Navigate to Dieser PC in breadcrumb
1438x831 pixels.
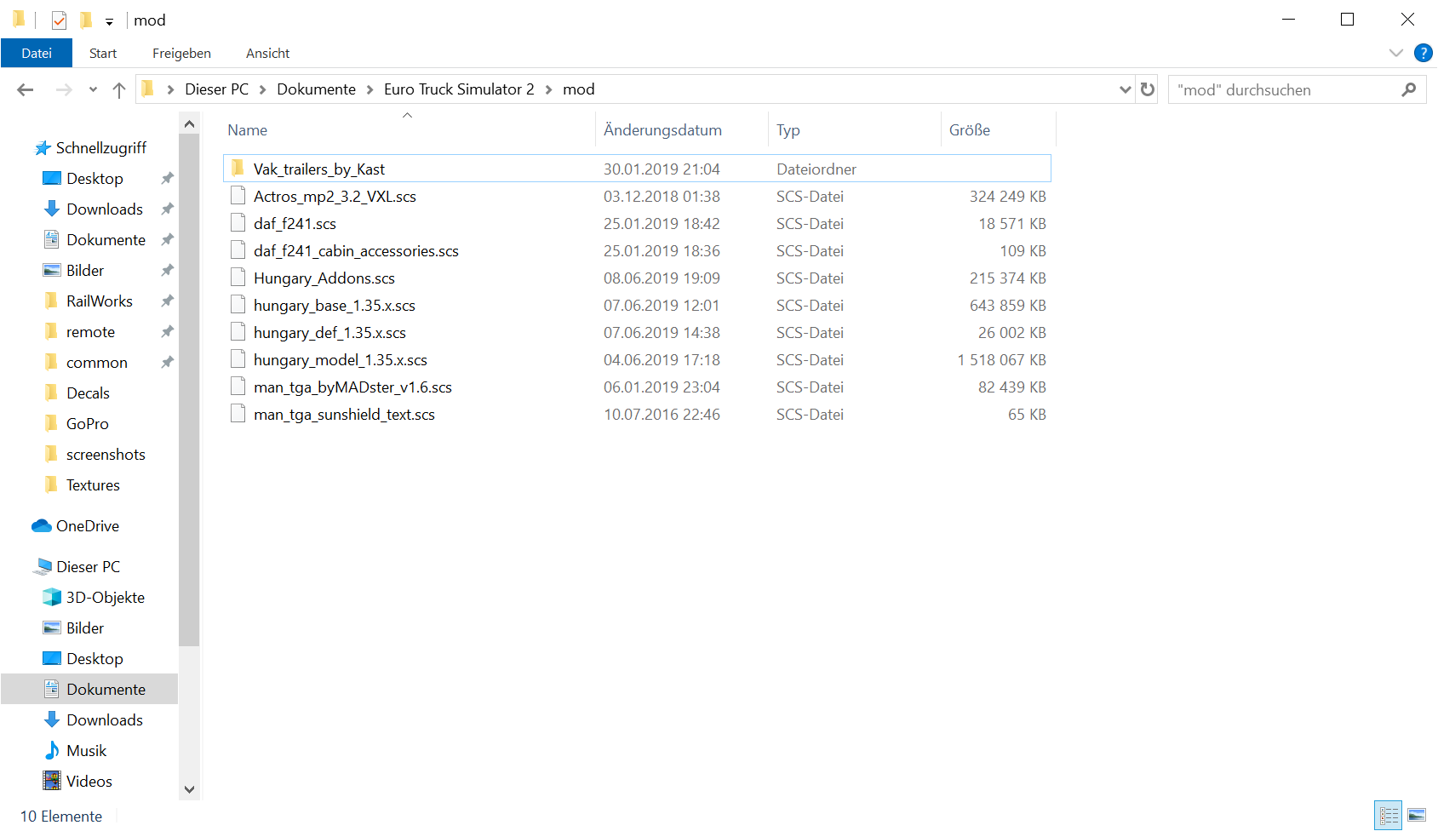pos(216,89)
